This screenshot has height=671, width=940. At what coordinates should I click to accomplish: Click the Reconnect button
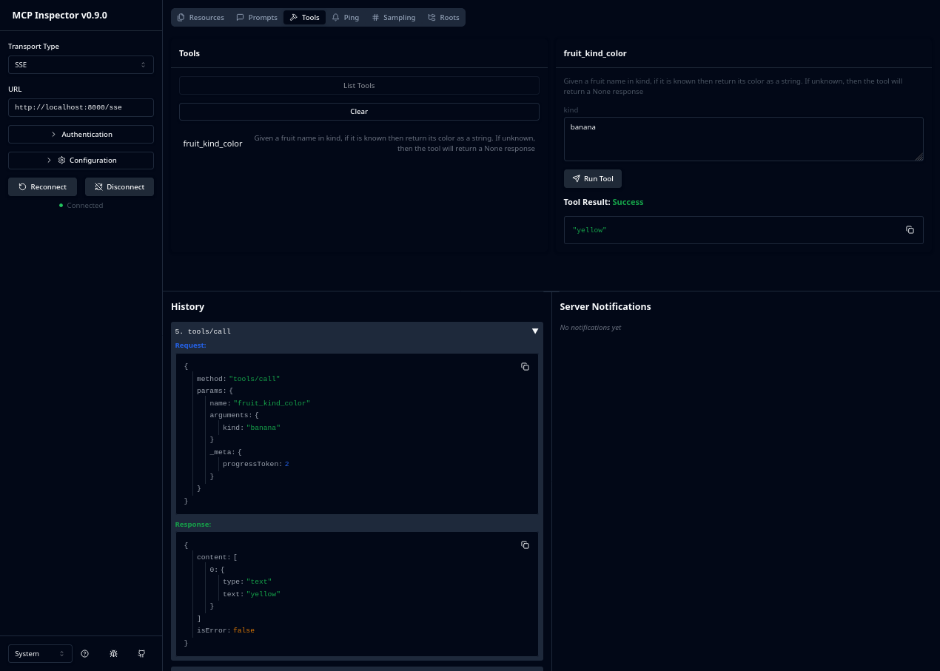(43, 187)
